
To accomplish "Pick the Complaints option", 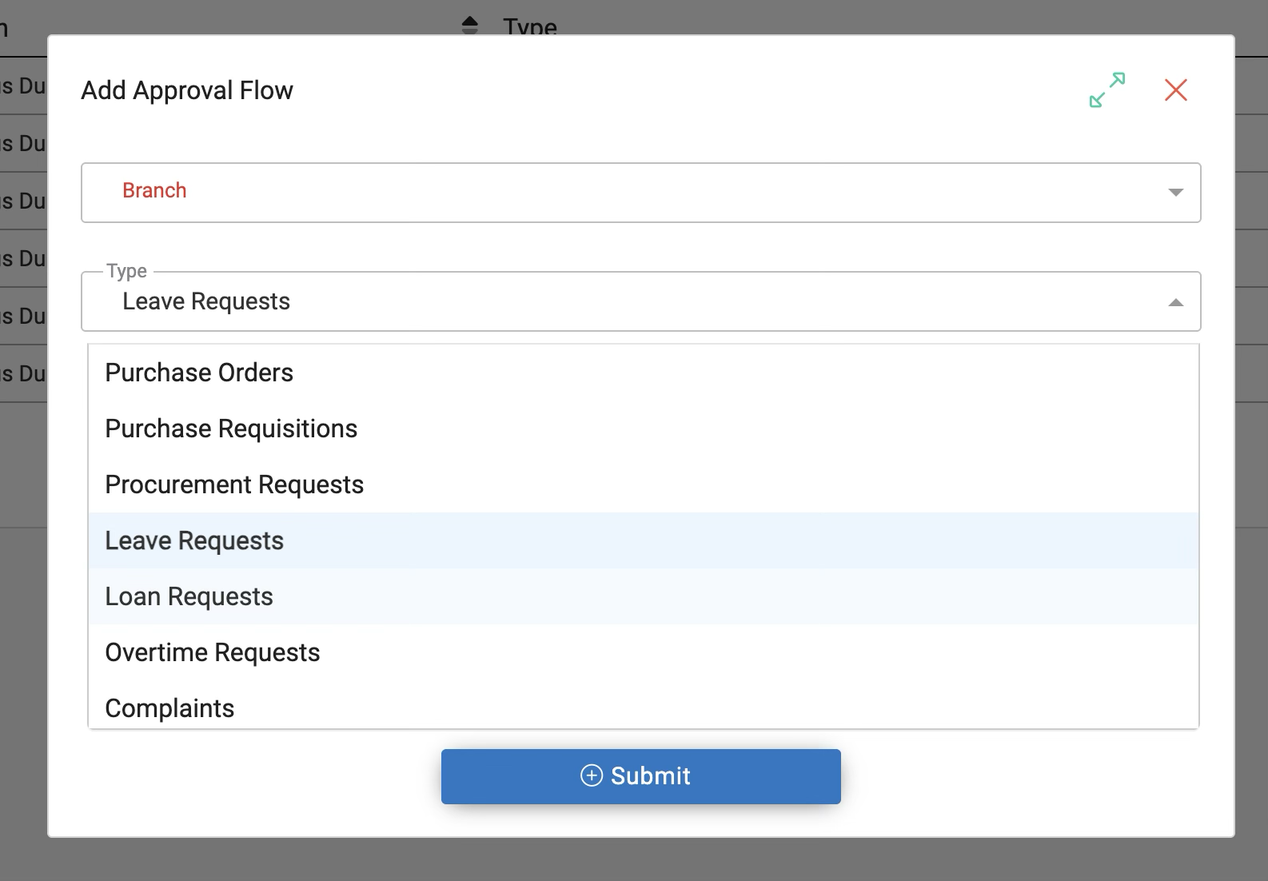I will (x=169, y=708).
